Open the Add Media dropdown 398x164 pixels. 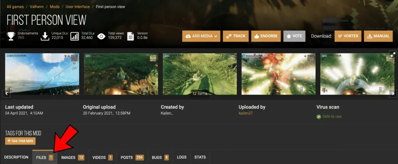[201, 36]
